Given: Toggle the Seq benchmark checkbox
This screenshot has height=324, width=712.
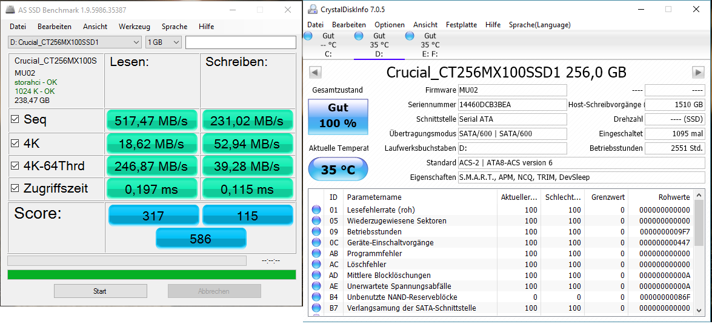Looking at the screenshot, I should [x=15, y=120].
